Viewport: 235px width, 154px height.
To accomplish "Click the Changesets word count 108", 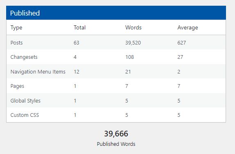I will pos(130,57).
